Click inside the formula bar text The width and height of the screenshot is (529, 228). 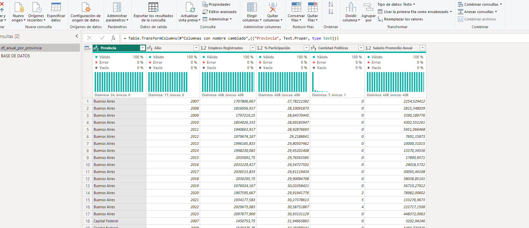pos(232,38)
